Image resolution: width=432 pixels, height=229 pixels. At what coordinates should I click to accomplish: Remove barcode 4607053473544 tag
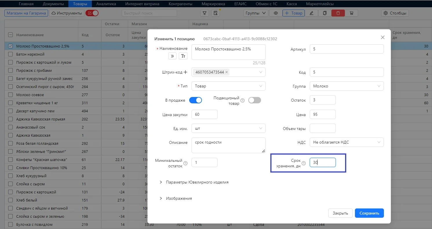point(227,72)
